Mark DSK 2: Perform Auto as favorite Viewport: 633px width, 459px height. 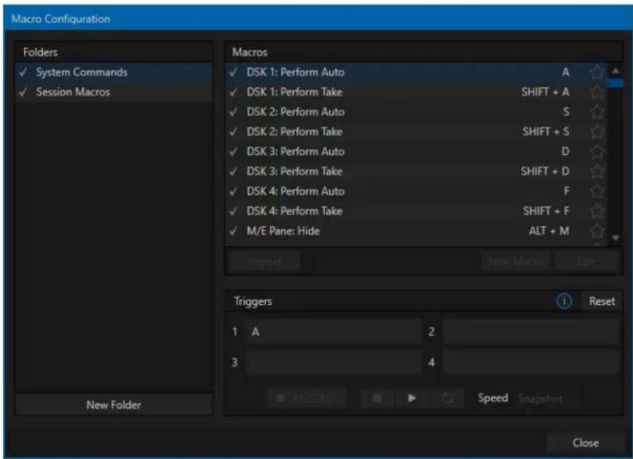(597, 111)
